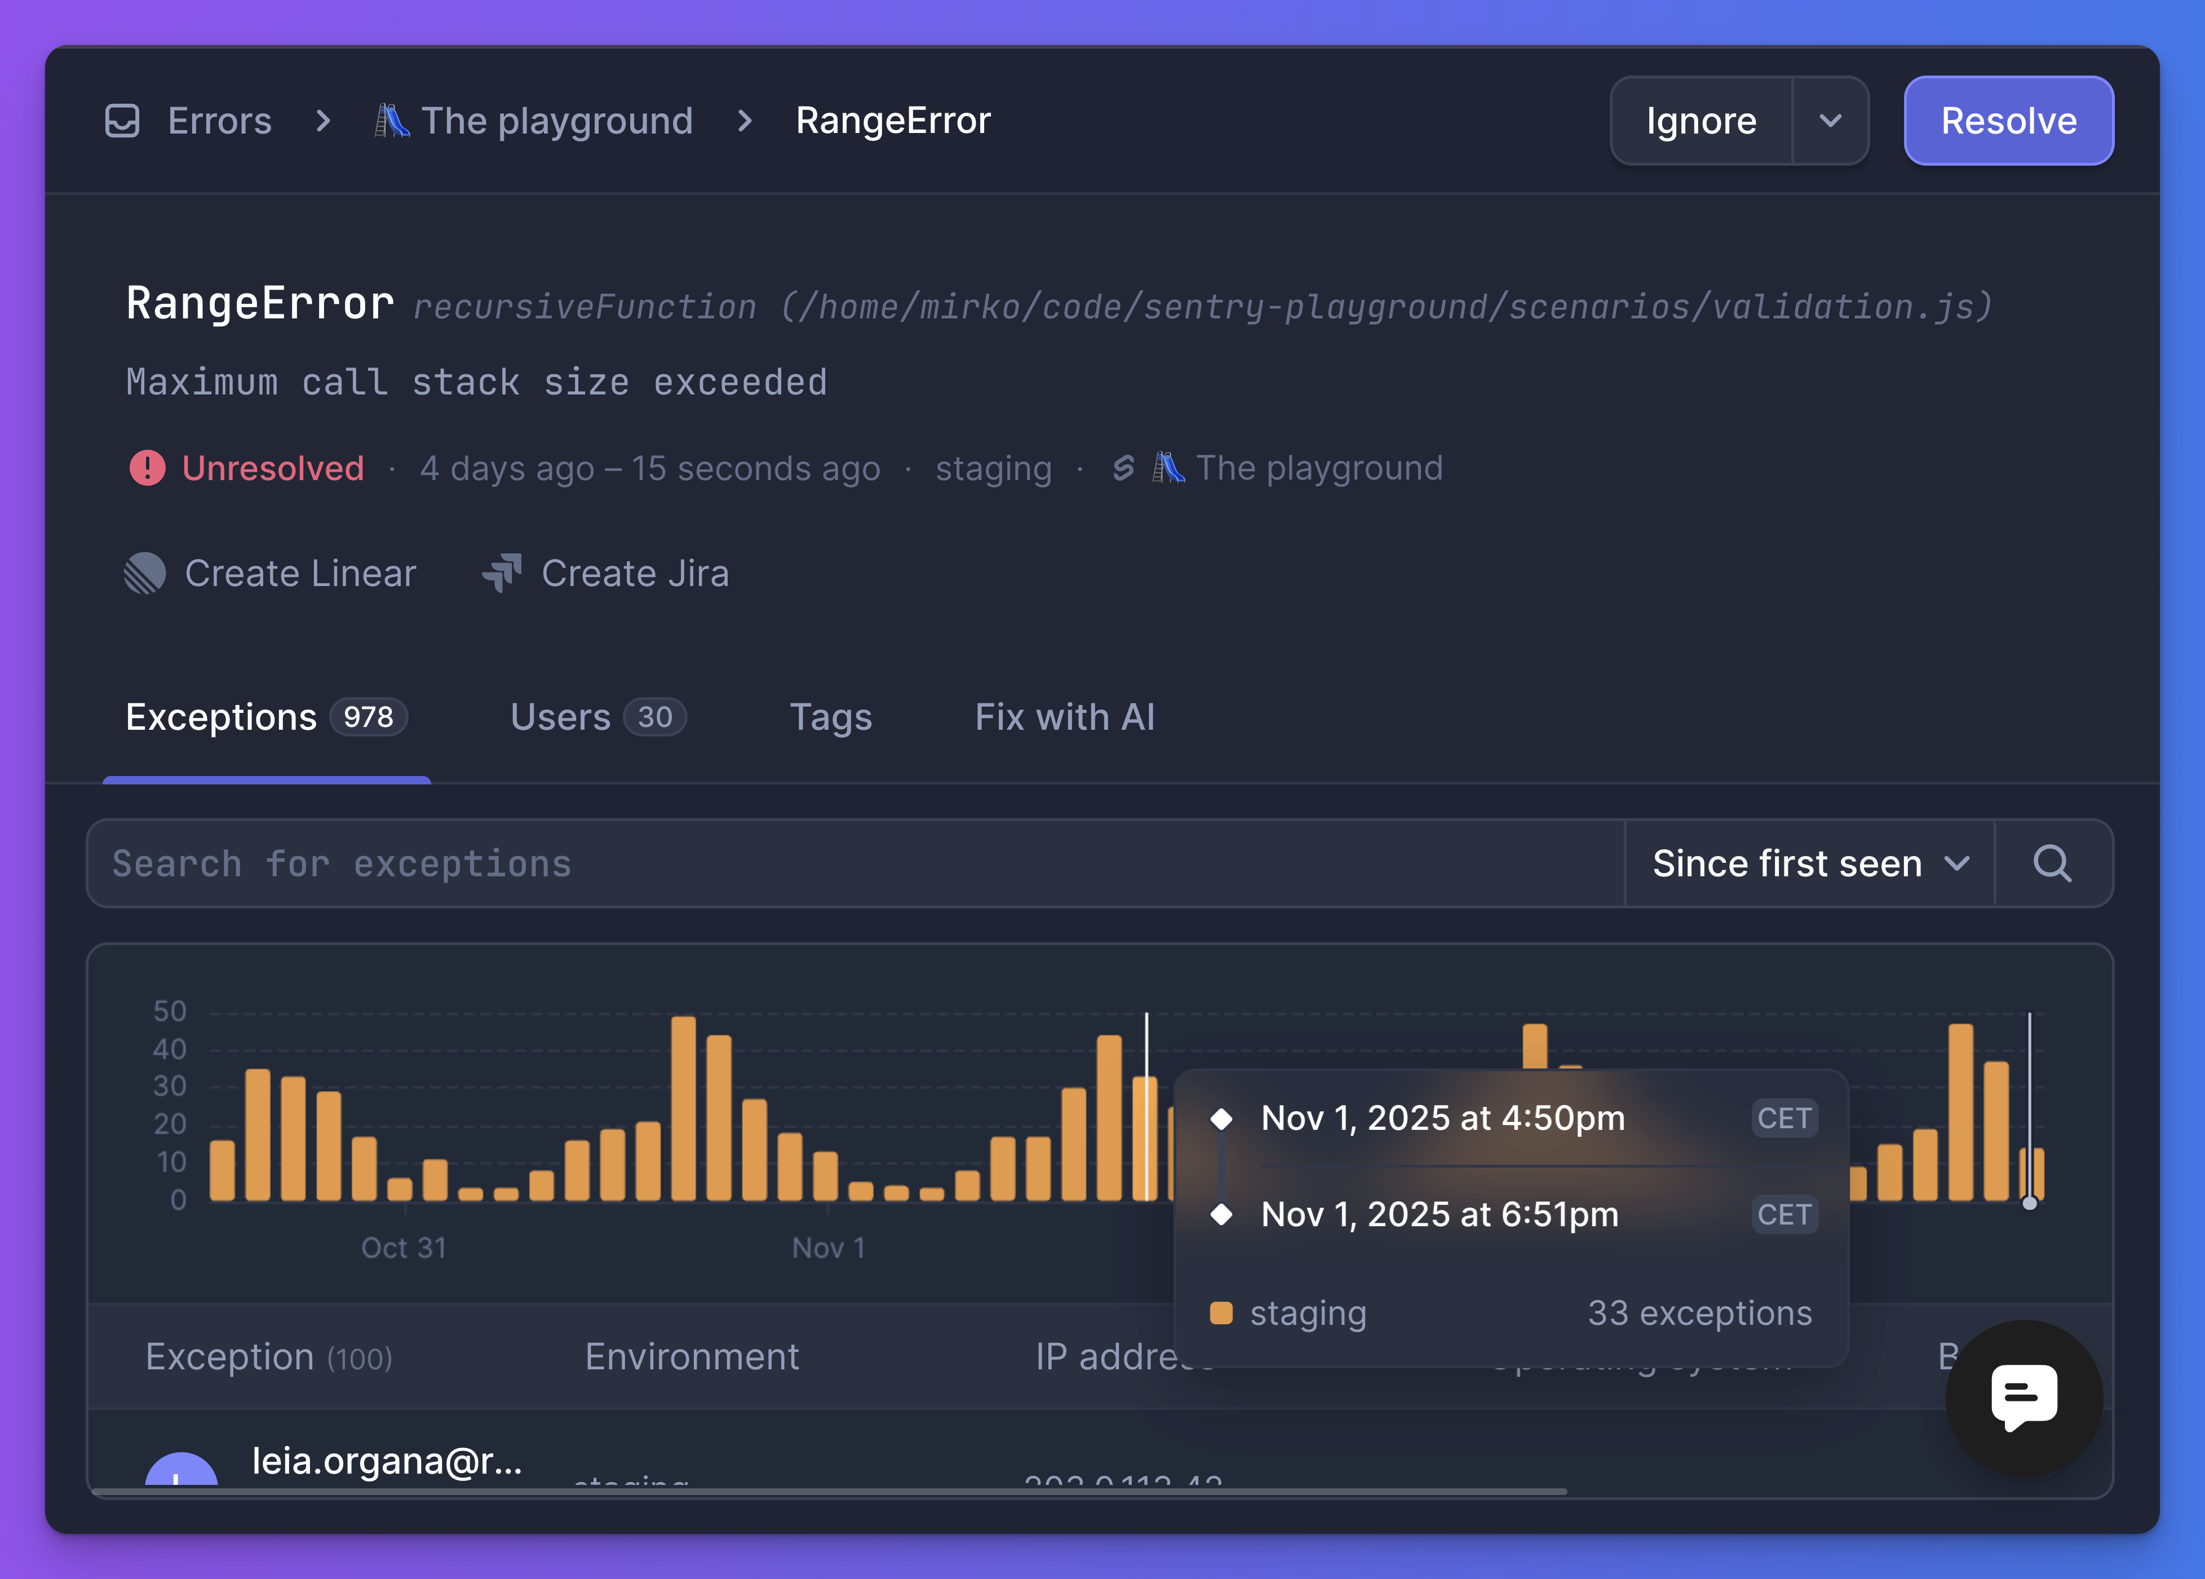Click the Errors inbox icon

pyautogui.click(x=122, y=122)
